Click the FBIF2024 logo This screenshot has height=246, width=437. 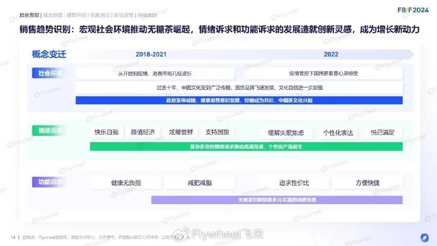(413, 10)
